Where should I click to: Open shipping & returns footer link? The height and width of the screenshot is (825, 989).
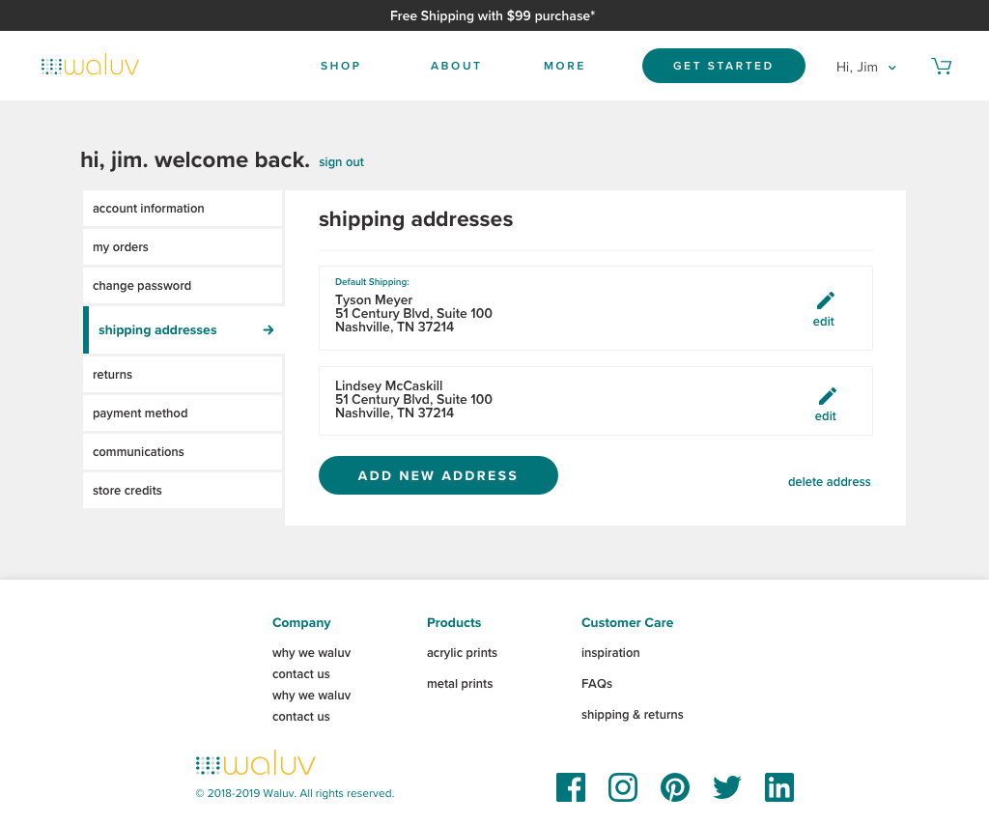pyautogui.click(x=632, y=715)
